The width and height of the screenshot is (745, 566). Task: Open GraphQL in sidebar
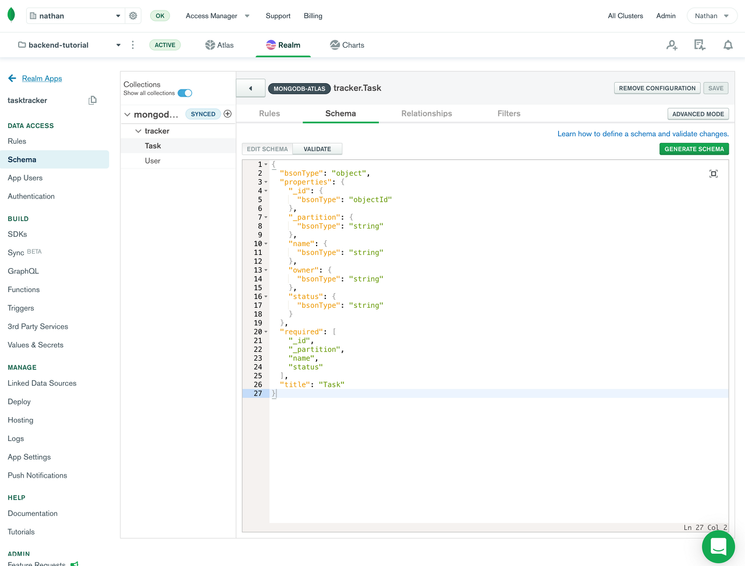23,271
